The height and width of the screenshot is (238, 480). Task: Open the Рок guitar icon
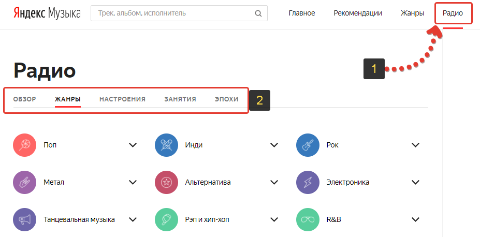[308, 145]
